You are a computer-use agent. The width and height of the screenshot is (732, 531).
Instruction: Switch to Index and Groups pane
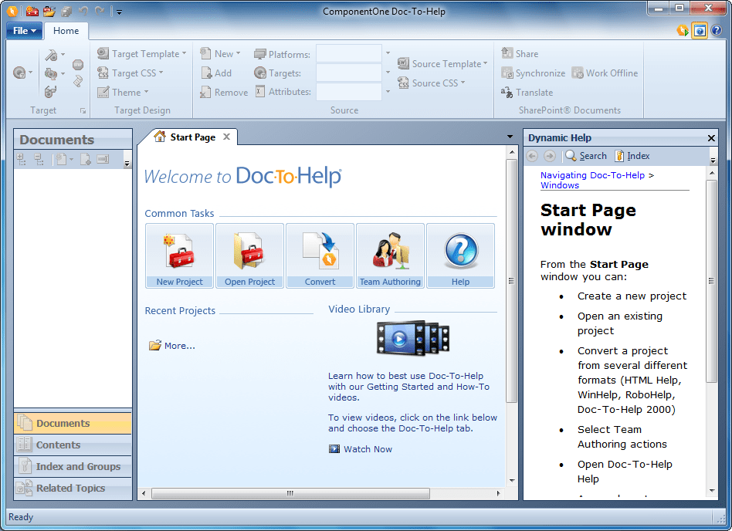[x=73, y=466]
